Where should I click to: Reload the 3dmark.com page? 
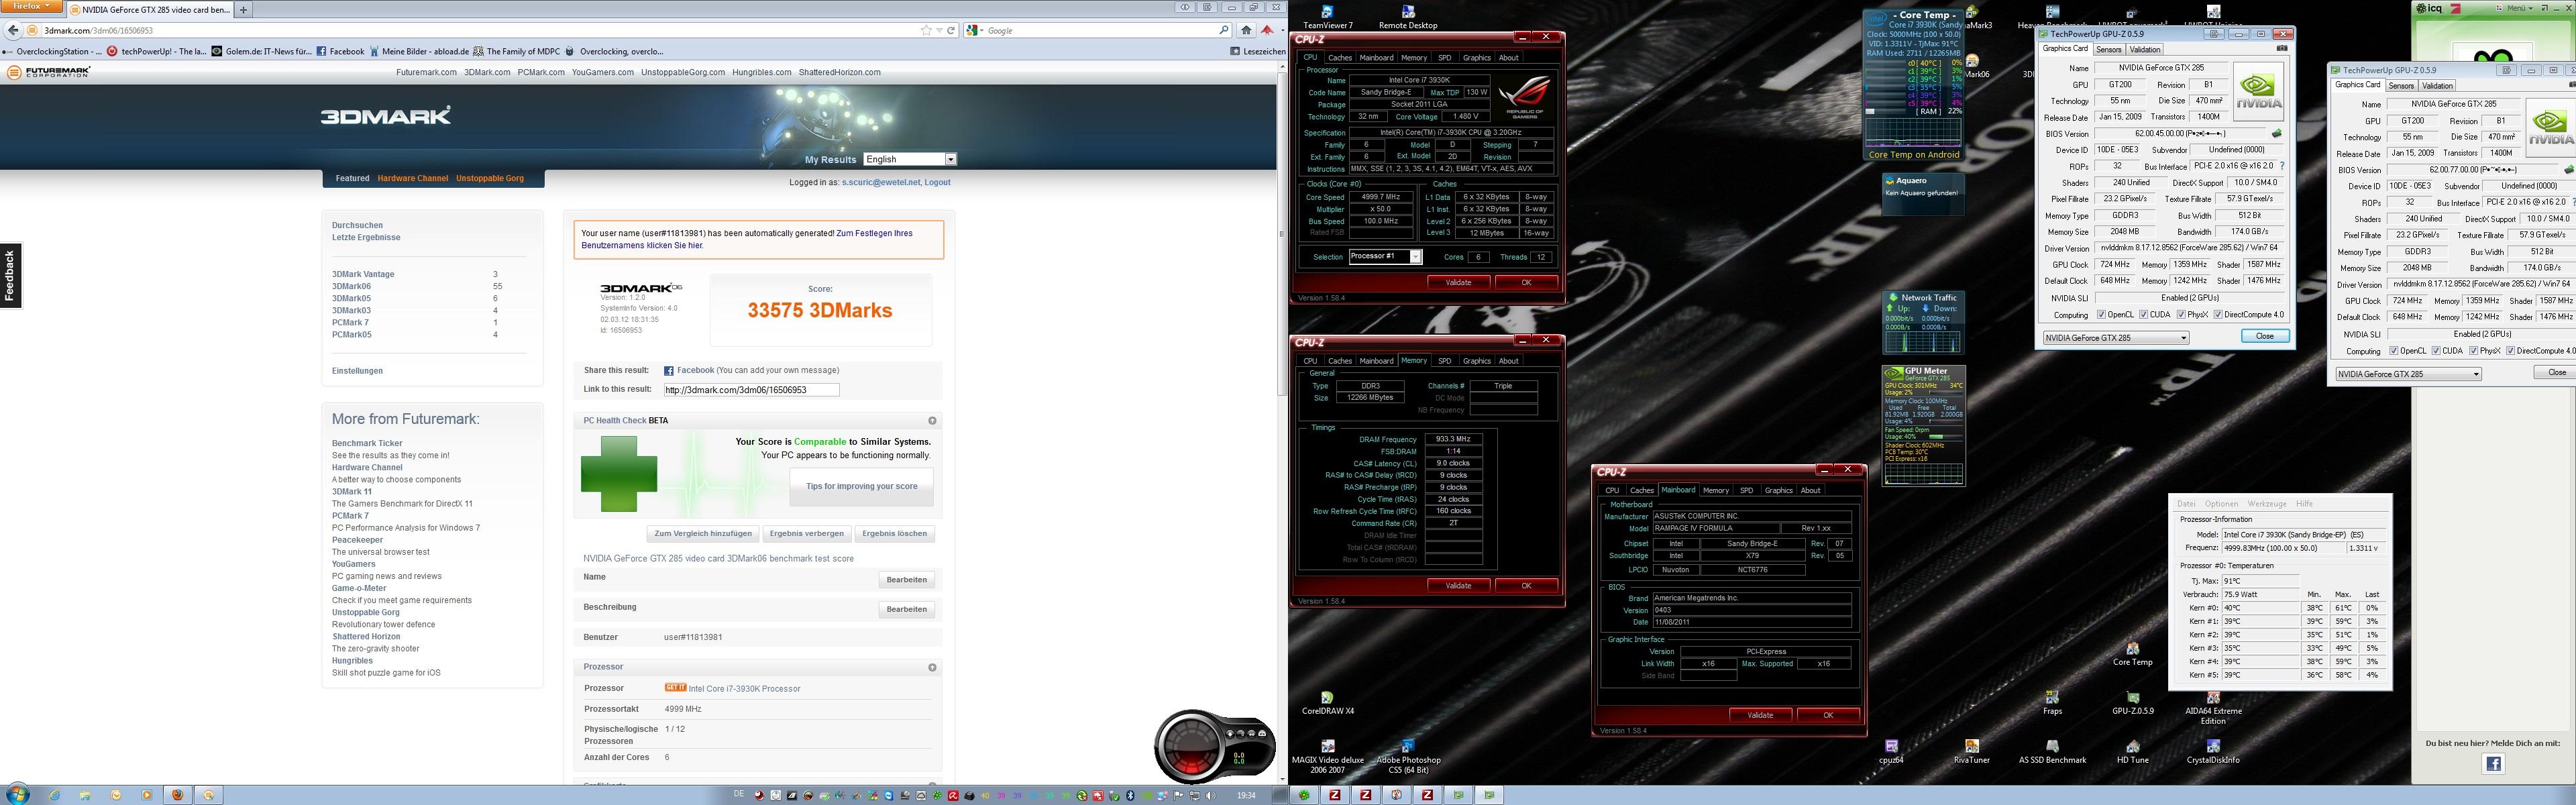951,30
